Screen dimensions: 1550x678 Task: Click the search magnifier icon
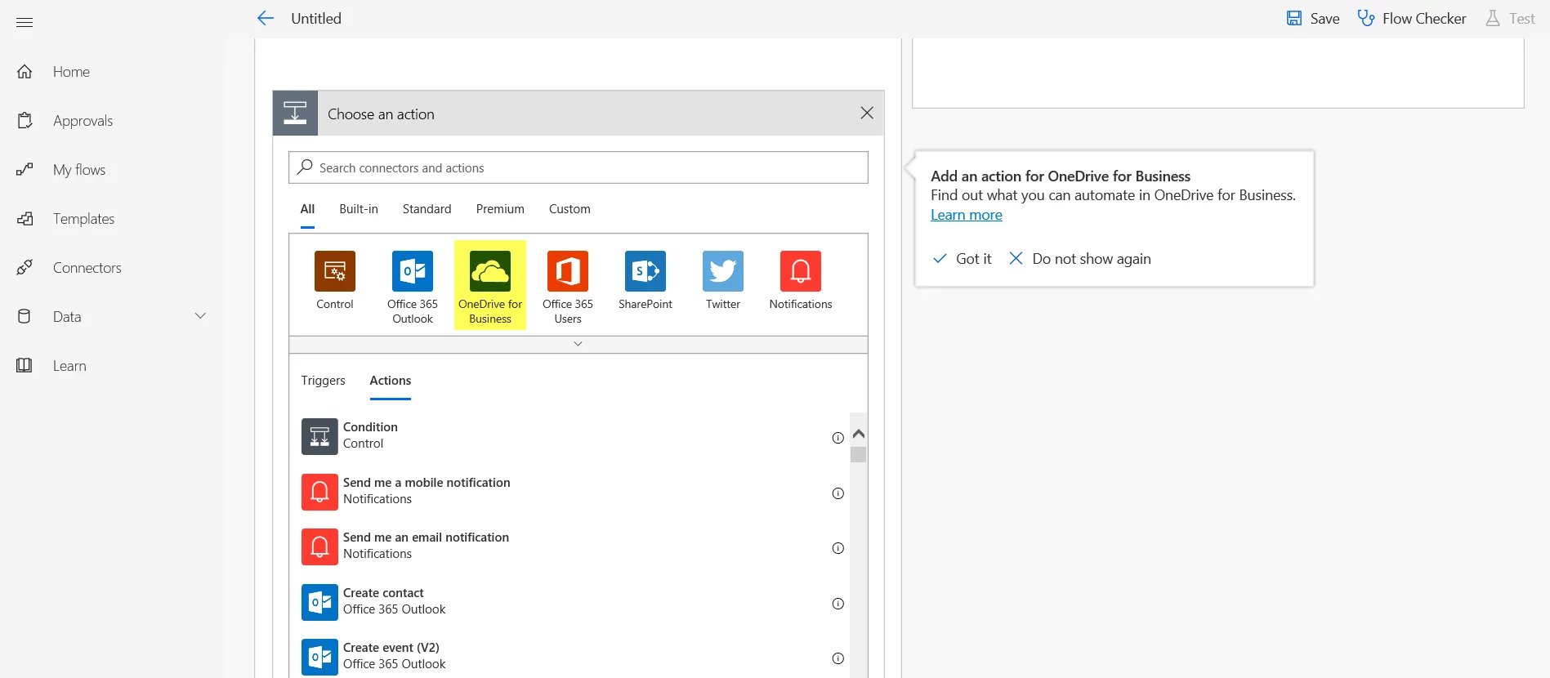coord(305,167)
